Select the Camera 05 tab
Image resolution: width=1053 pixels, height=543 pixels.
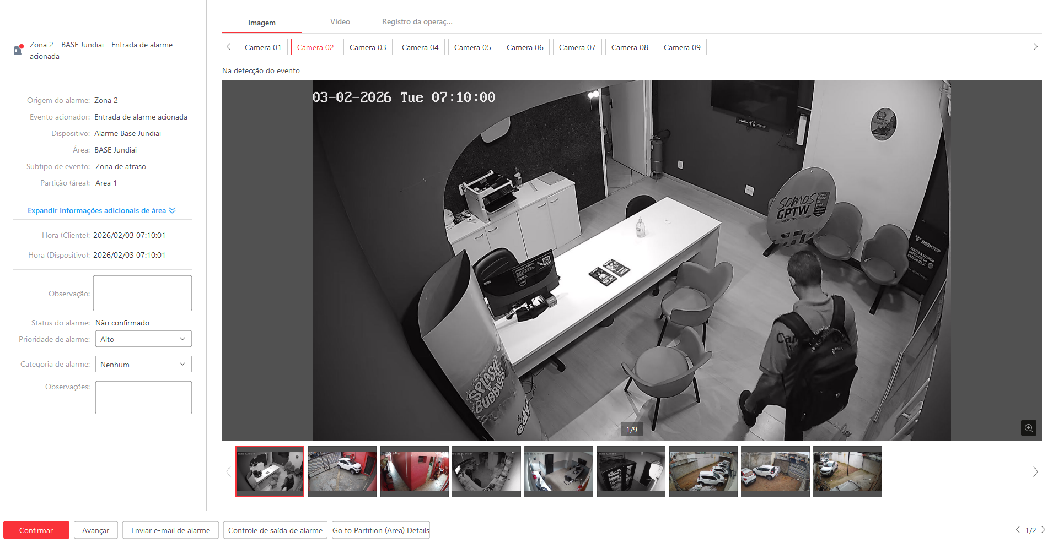pos(472,47)
